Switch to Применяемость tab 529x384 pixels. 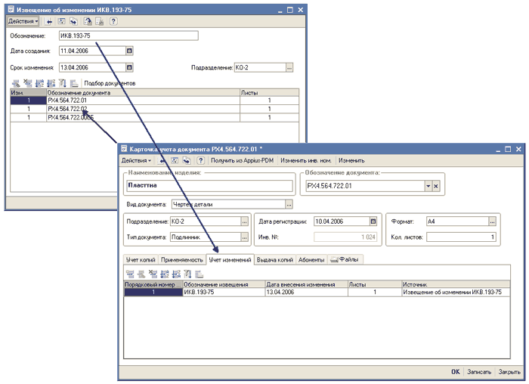pyautogui.click(x=182, y=260)
